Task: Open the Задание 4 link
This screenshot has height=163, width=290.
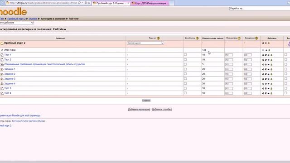Action: (10, 84)
